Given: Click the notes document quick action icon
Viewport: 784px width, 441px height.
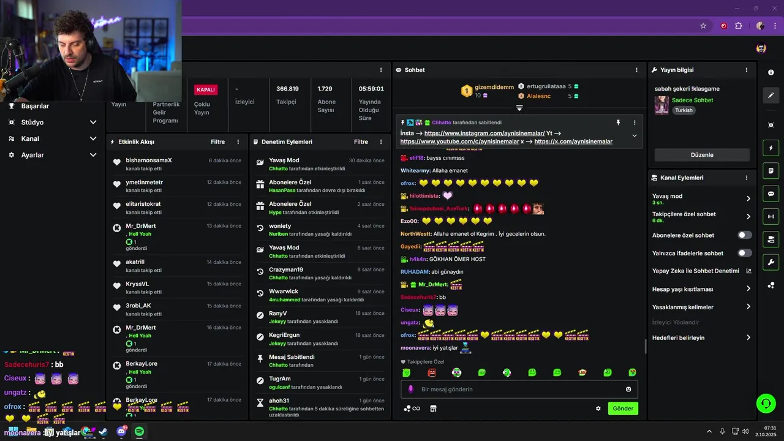Looking at the screenshot, I should tap(771, 171).
